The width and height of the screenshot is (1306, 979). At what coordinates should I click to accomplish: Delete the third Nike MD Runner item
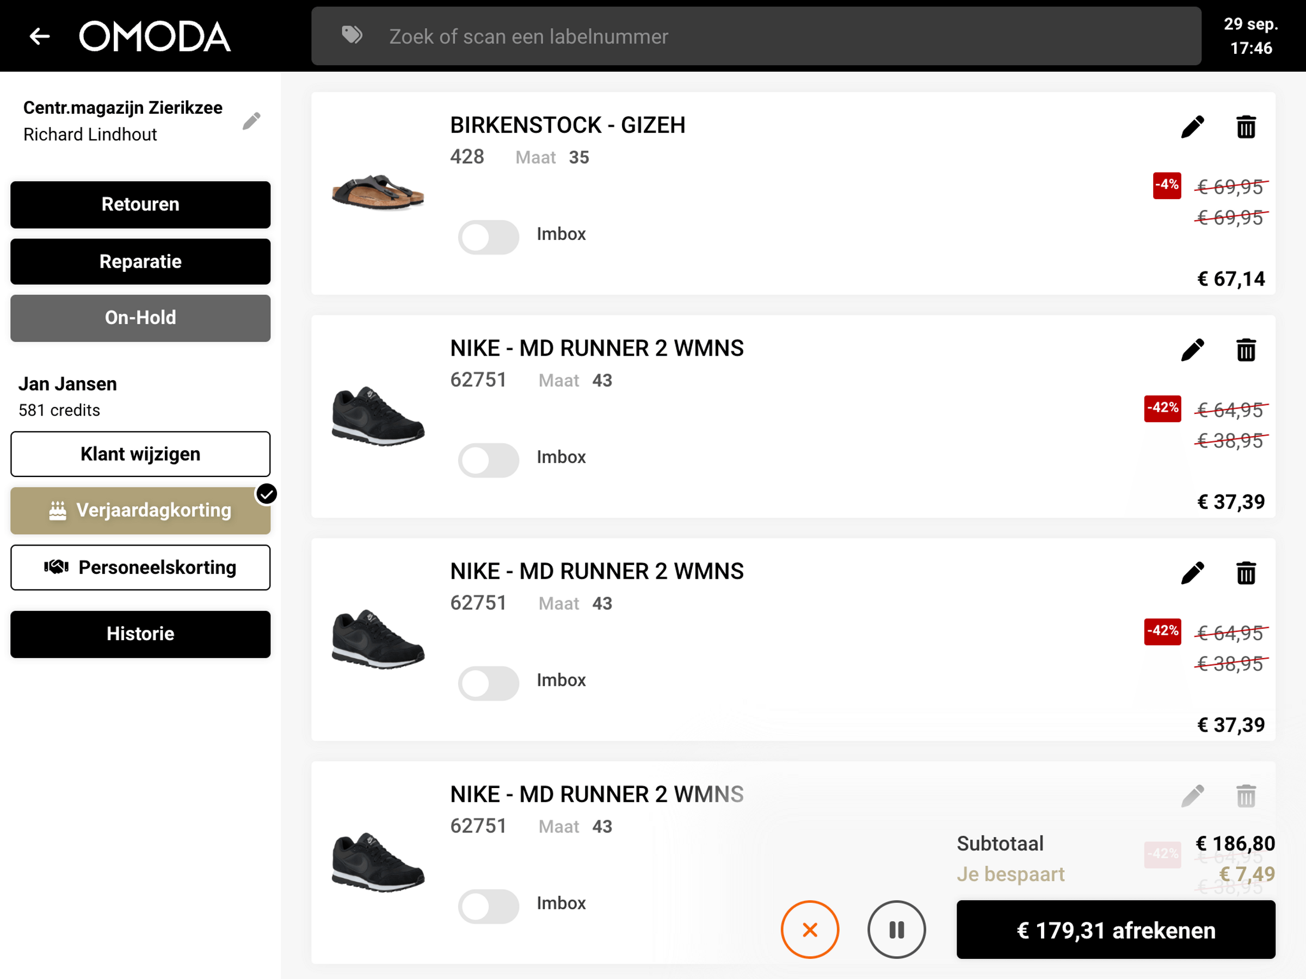[x=1246, y=796]
